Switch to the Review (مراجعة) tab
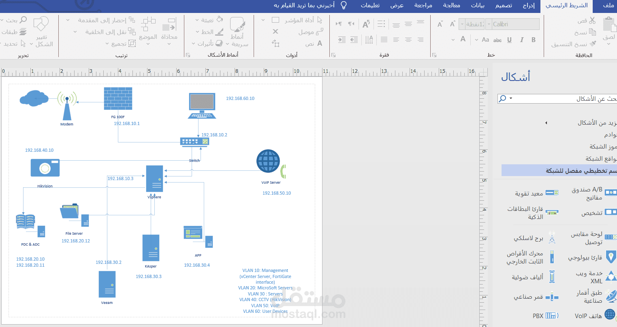617x327 pixels. coord(423,5)
